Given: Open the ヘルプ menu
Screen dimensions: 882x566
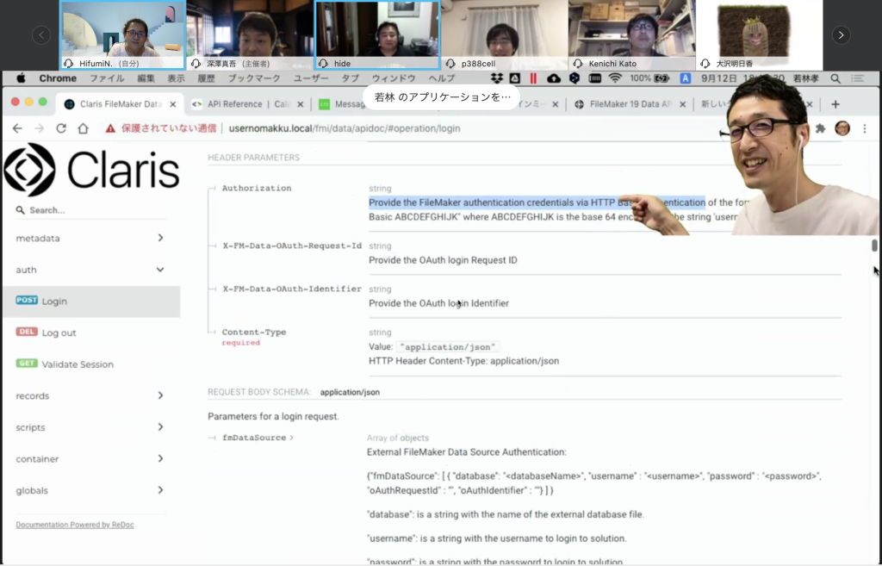Looking at the screenshot, I should (442, 78).
